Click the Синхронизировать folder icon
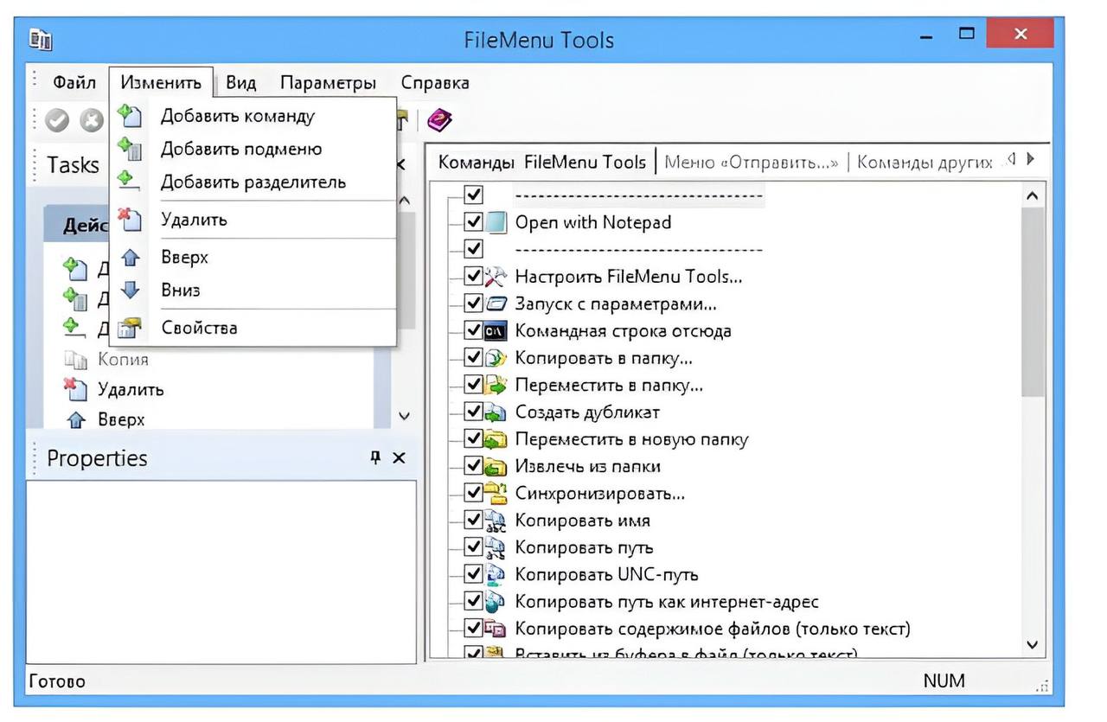1107x722 pixels. [x=496, y=494]
